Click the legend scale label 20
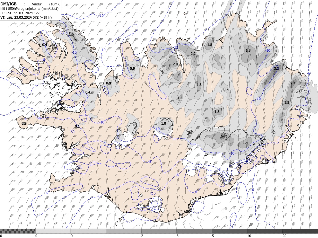 point(284,236)
